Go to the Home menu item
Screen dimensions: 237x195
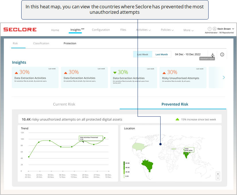click(55, 30)
